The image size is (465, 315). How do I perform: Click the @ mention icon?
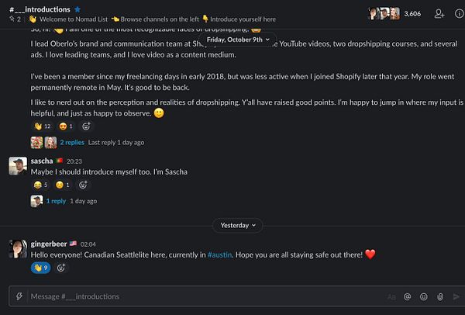(407, 296)
